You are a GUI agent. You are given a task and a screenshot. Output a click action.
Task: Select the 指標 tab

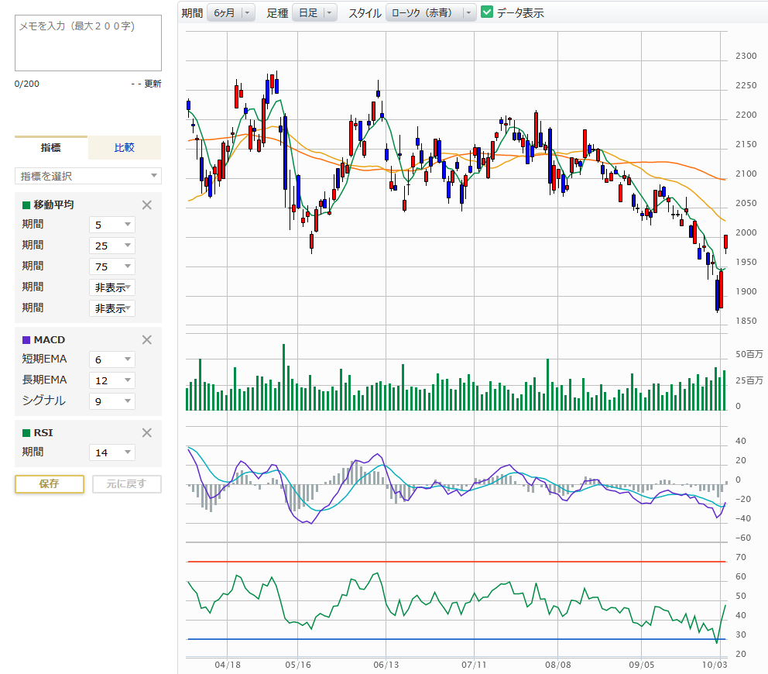click(x=51, y=147)
